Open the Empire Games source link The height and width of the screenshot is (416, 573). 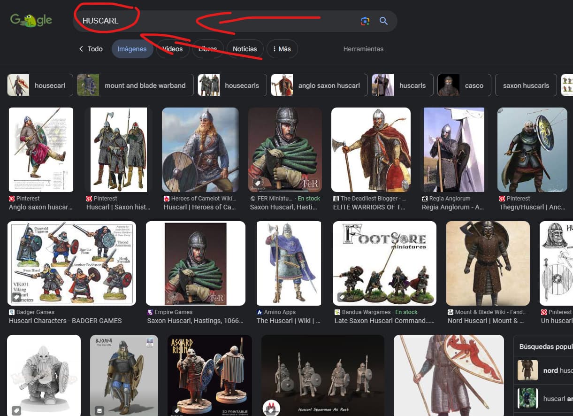174,312
